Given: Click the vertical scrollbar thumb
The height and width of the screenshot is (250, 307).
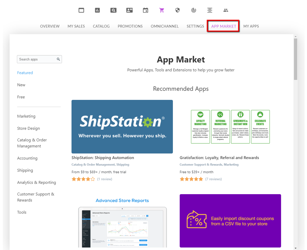Looking at the screenshot, I should click(296, 59).
